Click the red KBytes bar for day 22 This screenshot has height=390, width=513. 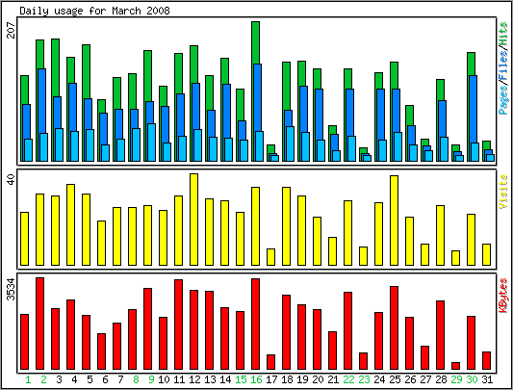pos(347,330)
